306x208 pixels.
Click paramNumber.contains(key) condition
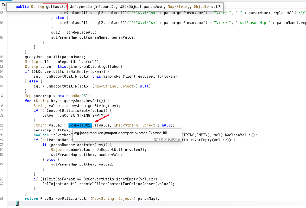(79, 145)
